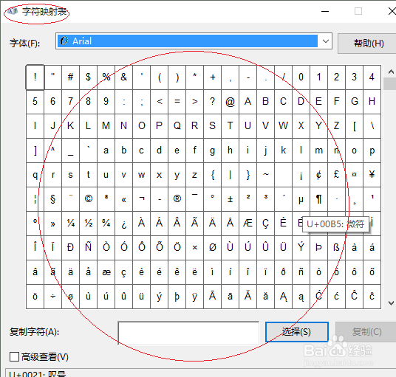This screenshot has width=396, height=377.
Task: Select the lowercase letter w character
Action: point(141,175)
